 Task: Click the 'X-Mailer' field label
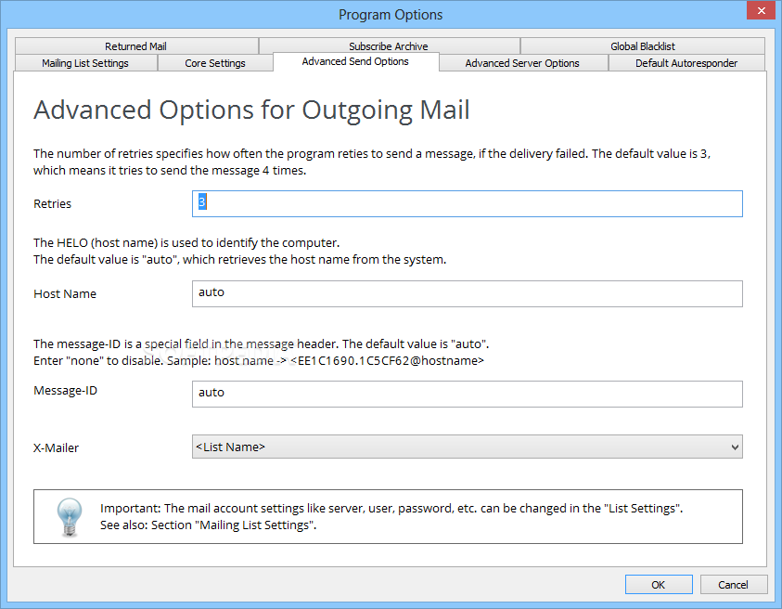tap(56, 447)
